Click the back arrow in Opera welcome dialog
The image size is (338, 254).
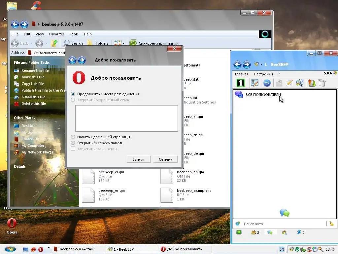pos(72,60)
